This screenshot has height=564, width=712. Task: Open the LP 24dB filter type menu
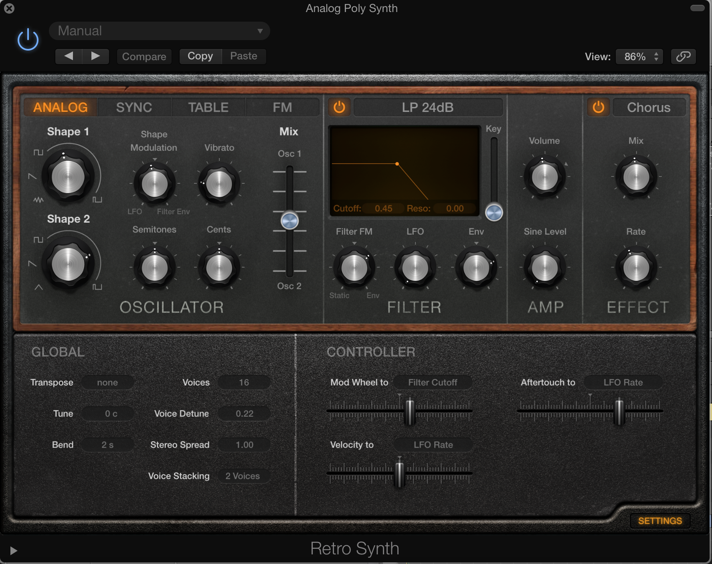point(428,107)
